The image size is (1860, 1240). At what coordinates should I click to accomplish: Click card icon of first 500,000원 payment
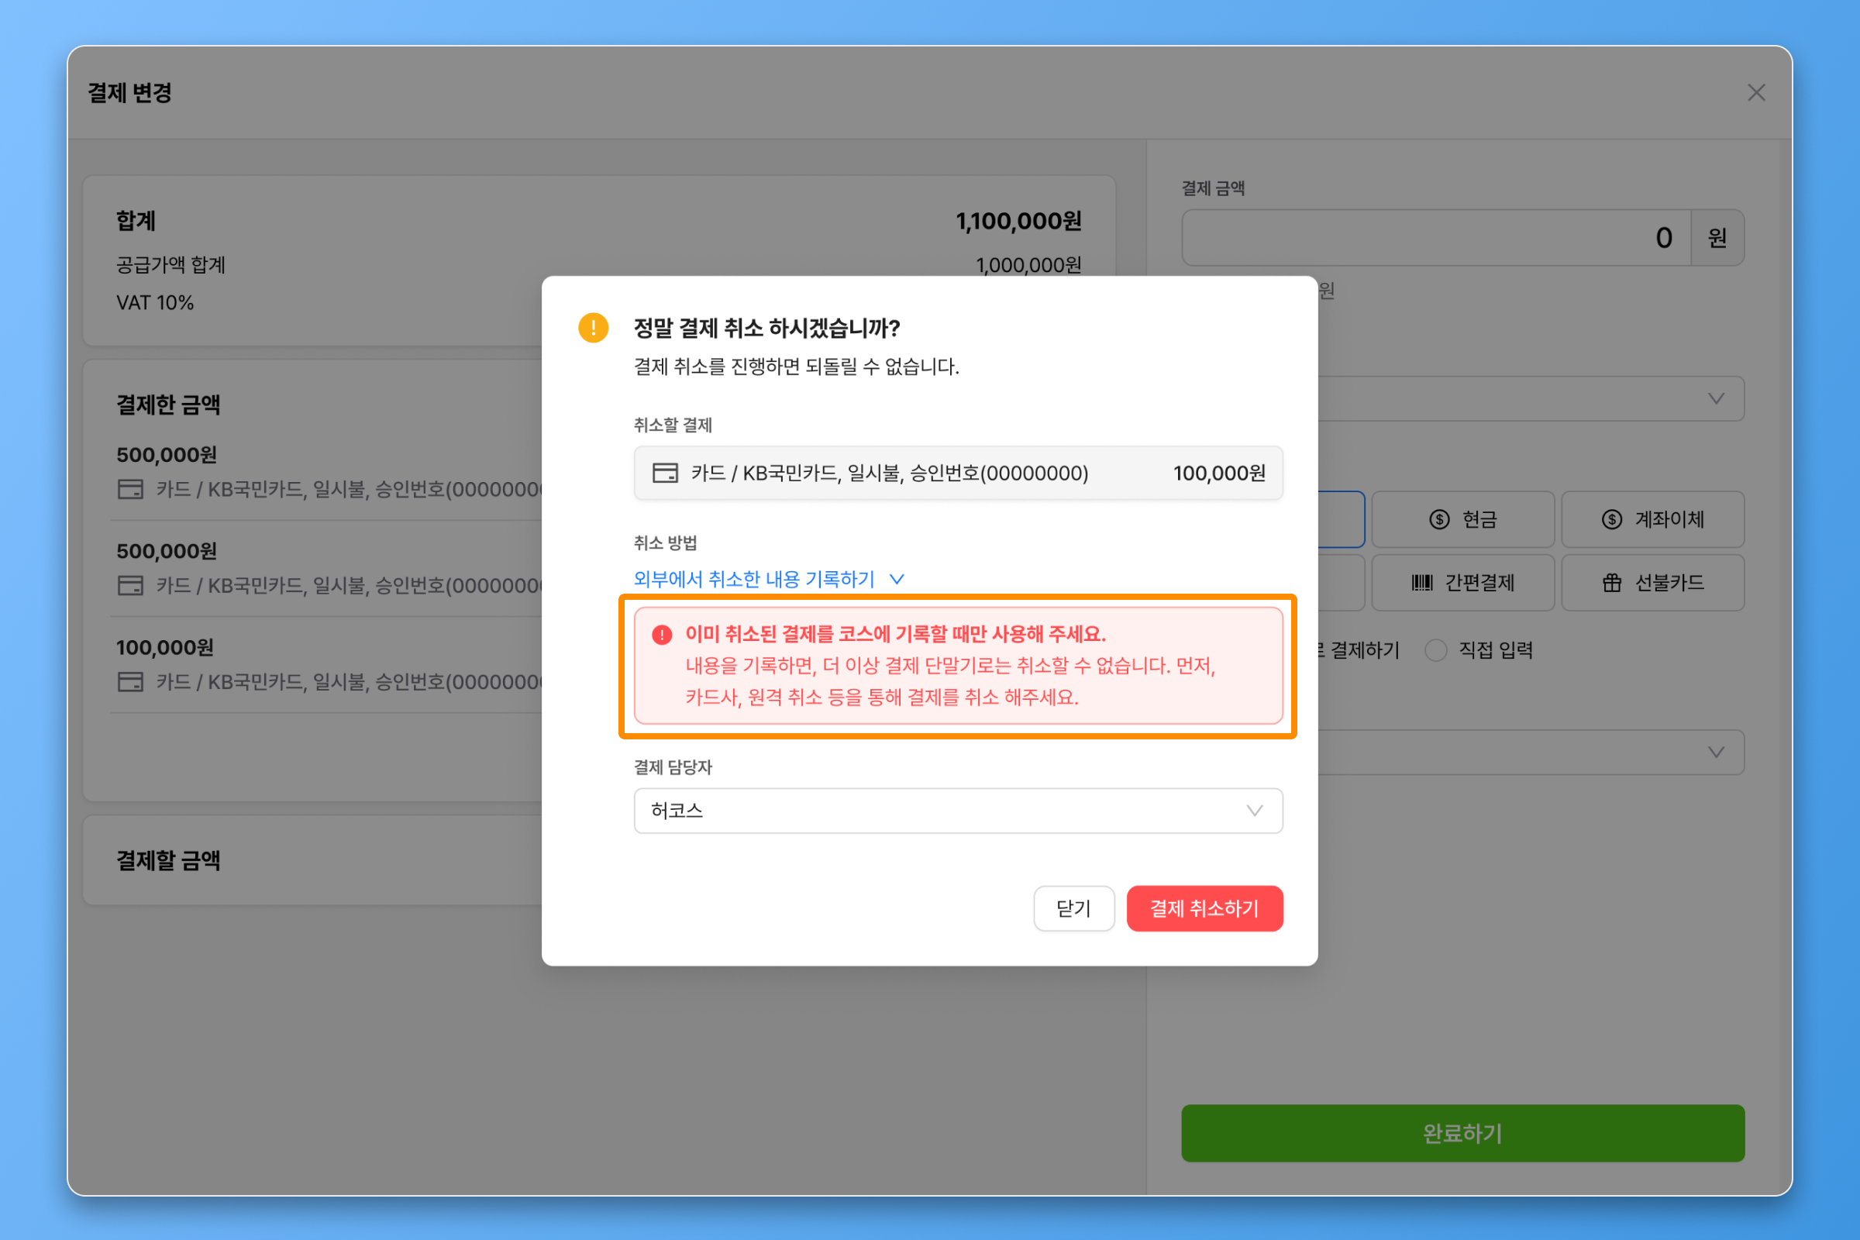(130, 490)
